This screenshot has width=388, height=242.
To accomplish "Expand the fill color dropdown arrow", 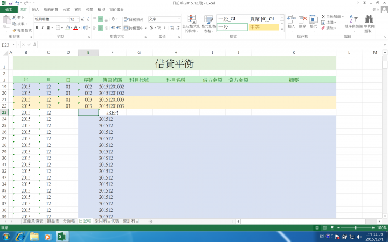I will coord(72,27).
